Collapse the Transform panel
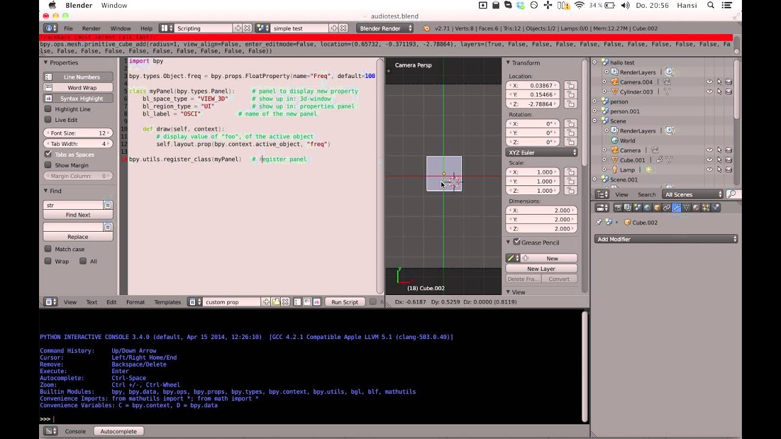 pyautogui.click(x=508, y=63)
